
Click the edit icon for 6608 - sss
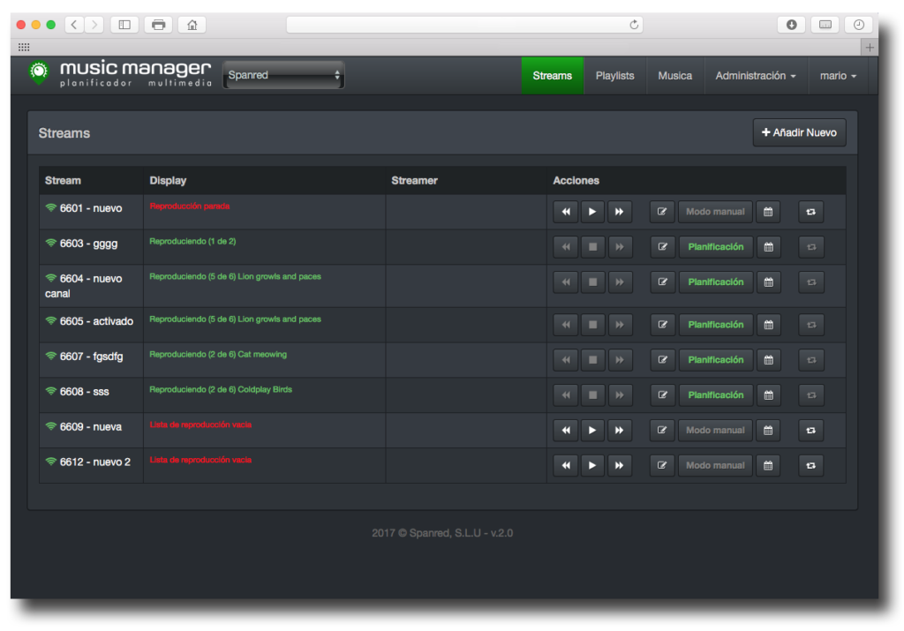pos(662,395)
